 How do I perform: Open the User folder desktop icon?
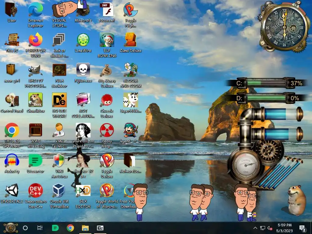click(x=11, y=12)
